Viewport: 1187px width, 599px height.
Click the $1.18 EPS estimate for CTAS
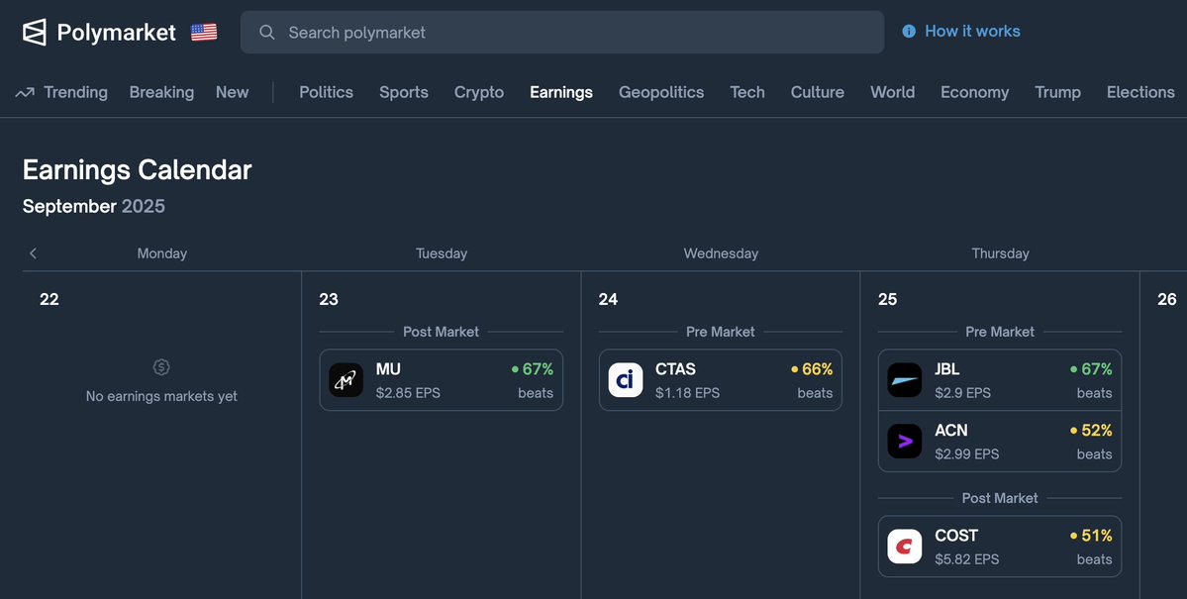click(x=687, y=393)
